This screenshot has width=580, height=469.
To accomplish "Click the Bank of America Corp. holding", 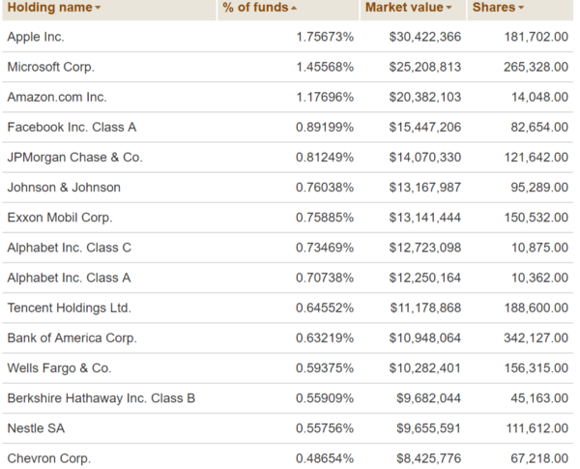I will pos(72,337).
